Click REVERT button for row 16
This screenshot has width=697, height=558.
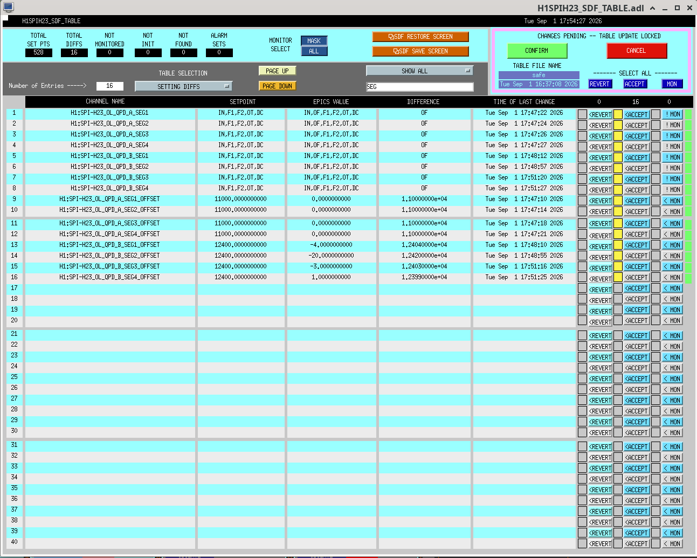600,279
